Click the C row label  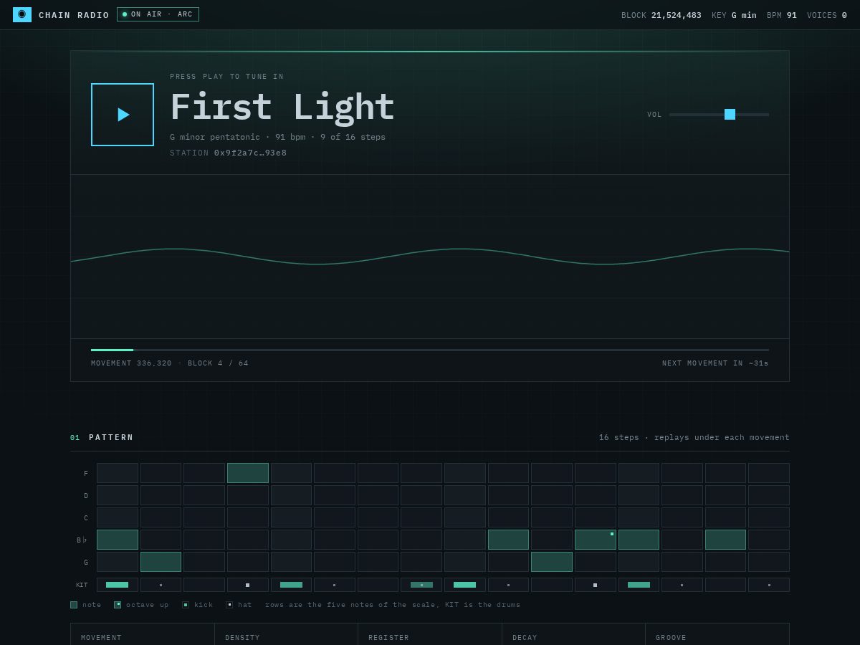click(x=86, y=518)
